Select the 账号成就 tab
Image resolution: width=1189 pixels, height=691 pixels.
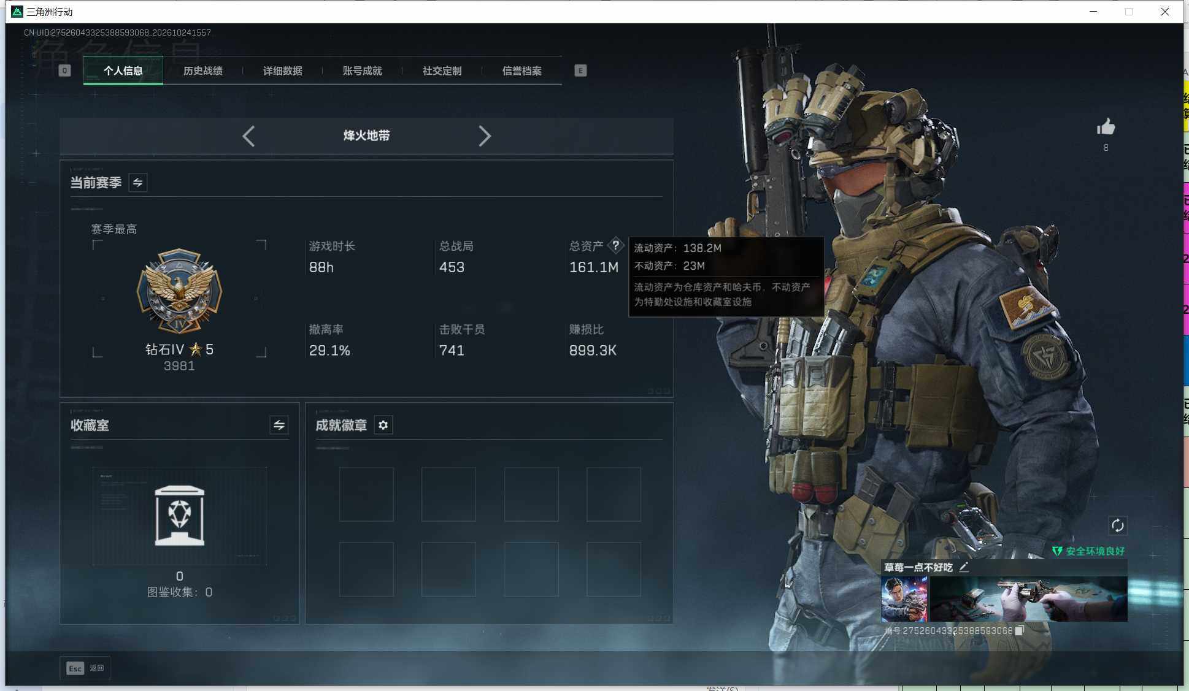363,71
